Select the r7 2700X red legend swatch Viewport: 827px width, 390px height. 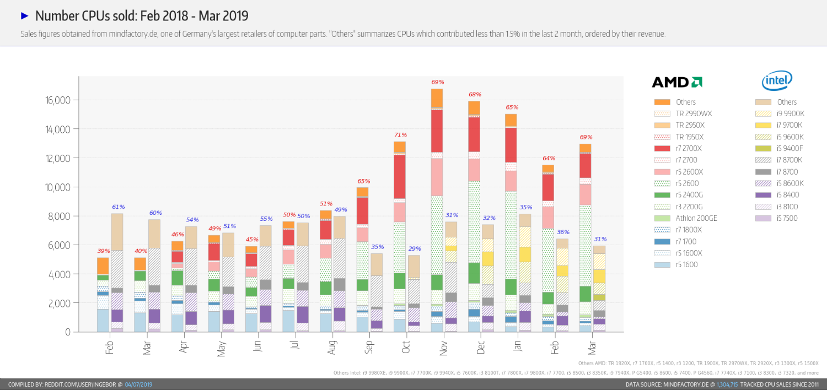point(662,149)
